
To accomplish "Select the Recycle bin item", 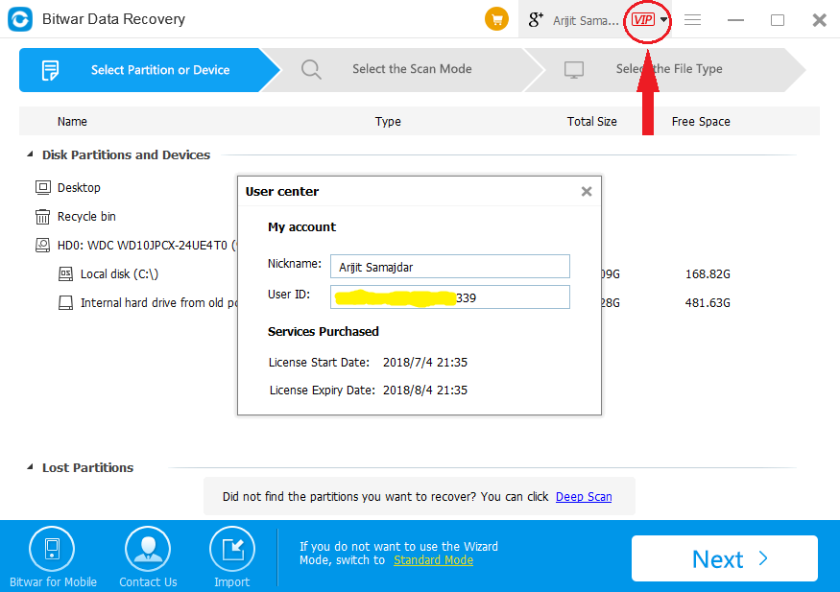I will pyautogui.click(x=86, y=217).
